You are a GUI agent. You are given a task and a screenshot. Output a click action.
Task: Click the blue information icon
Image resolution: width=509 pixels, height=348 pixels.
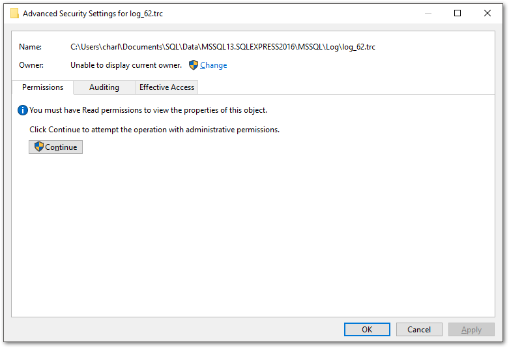[22, 110]
